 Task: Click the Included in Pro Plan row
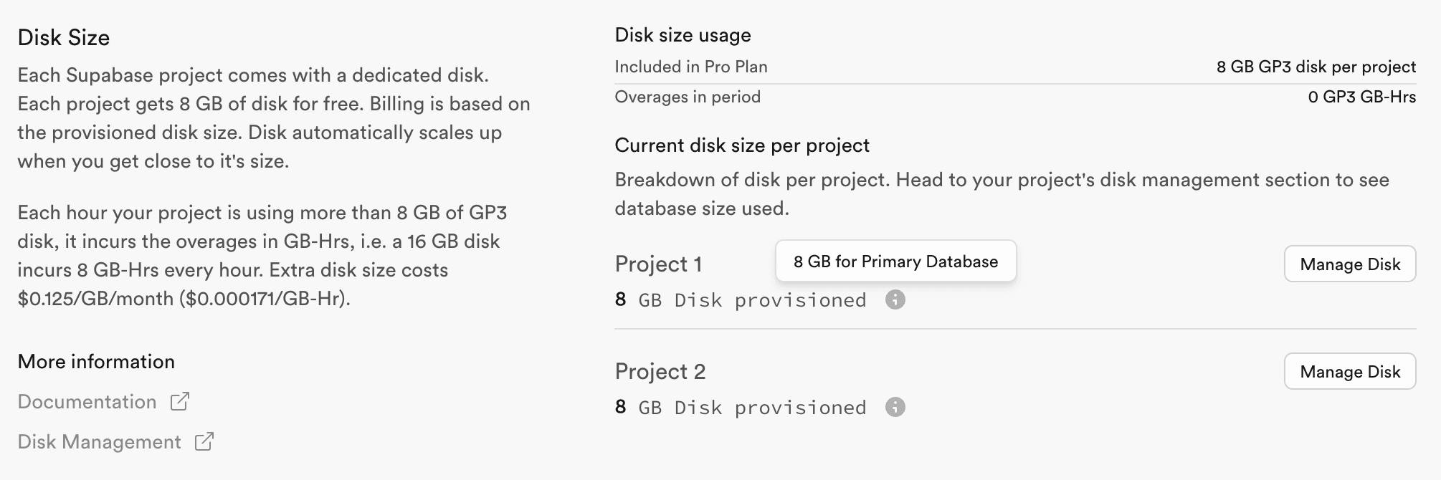690,67
